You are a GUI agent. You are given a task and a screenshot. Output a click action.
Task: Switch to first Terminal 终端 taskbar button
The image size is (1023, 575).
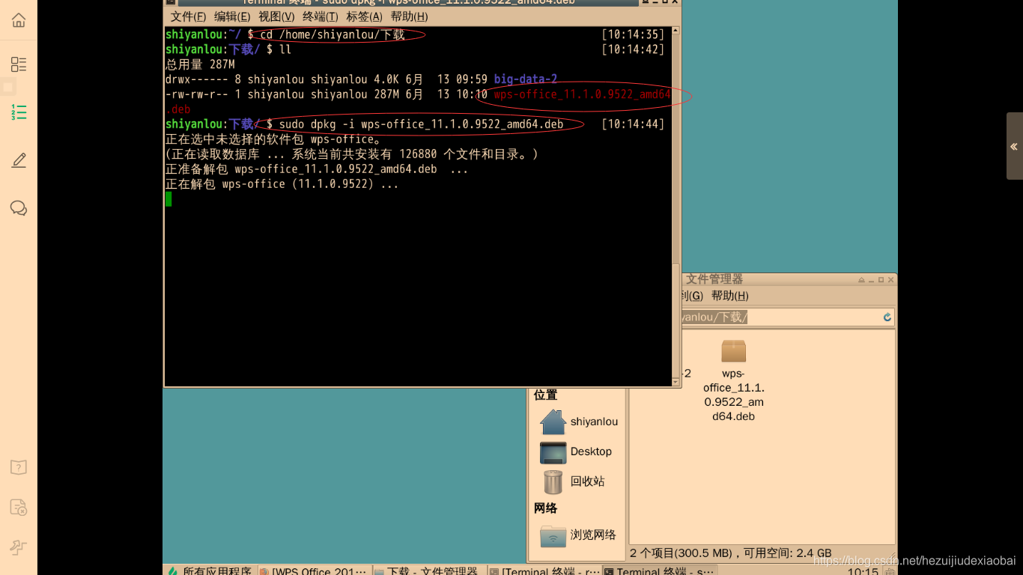coord(544,571)
